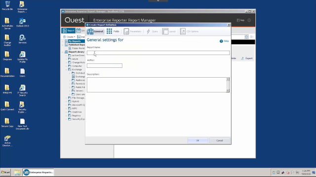Click Export in the Report Manager
The height and width of the screenshot is (177, 316).
(x=247, y=58)
